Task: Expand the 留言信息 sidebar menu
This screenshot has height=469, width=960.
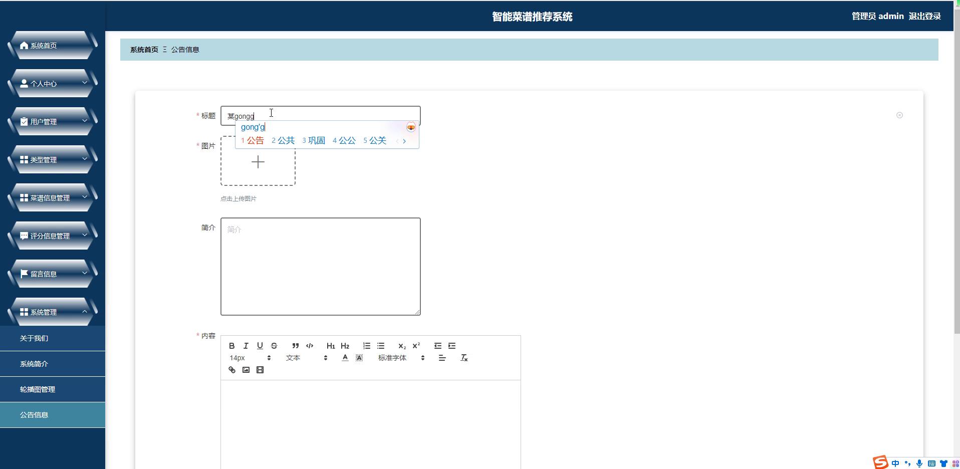Action: (x=52, y=274)
